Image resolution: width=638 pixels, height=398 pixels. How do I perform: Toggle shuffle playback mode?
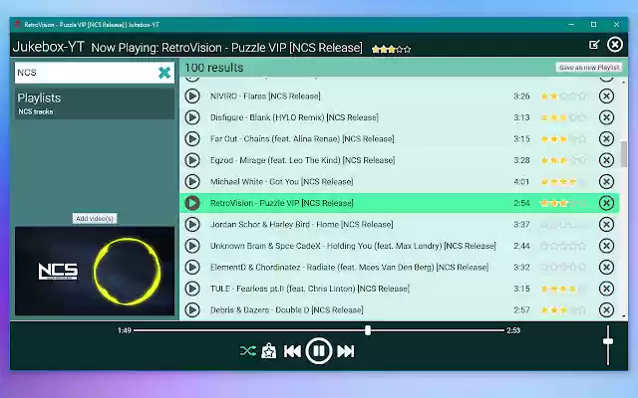(x=248, y=351)
